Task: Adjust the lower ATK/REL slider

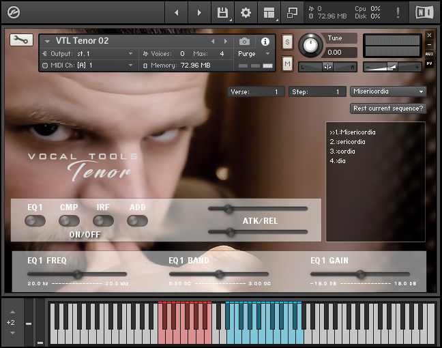Action: click(x=231, y=232)
